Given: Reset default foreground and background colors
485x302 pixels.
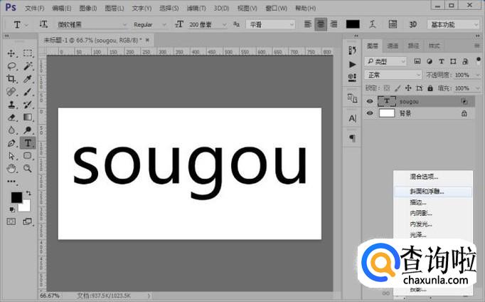Looking at the screenshot, I should click(x=12, y=209).
